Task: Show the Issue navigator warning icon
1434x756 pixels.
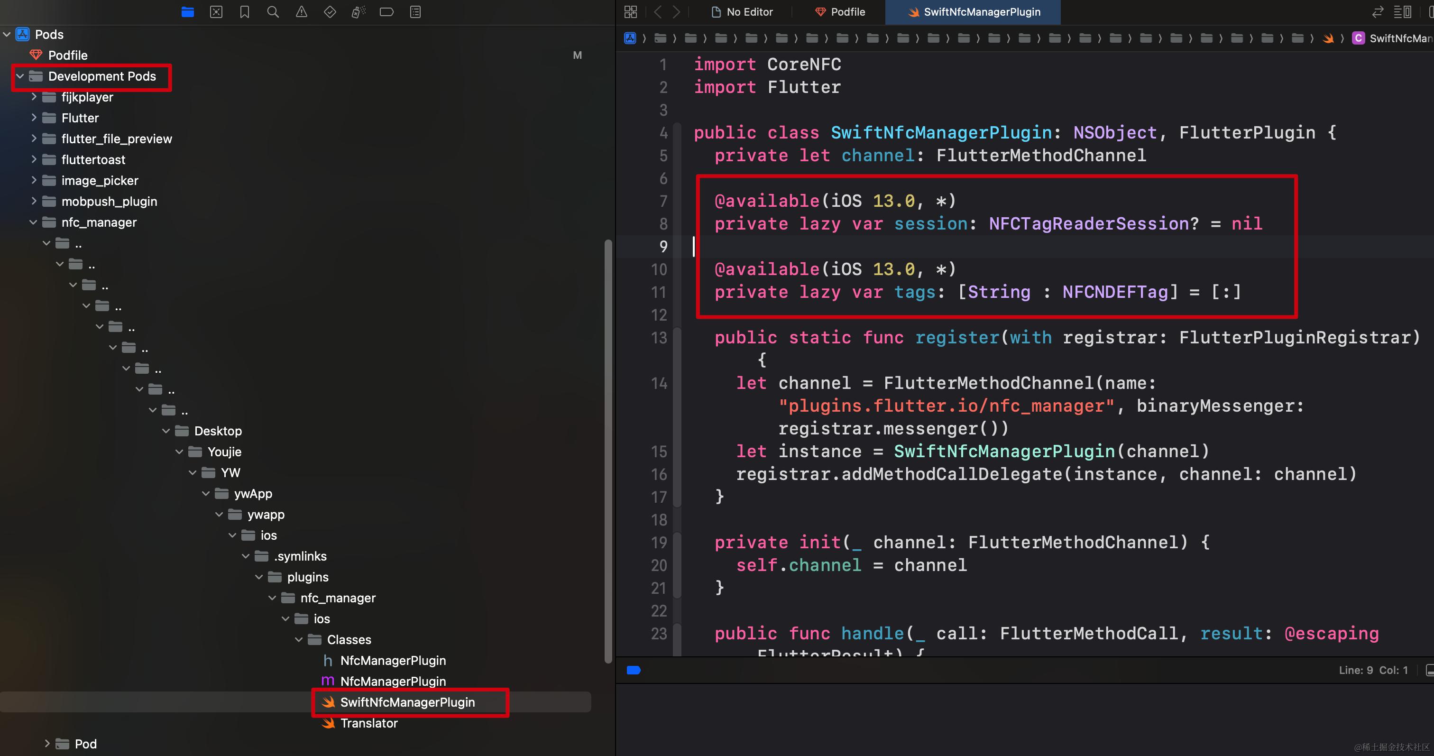Action: pyautogui.click(x=301, y=12)
